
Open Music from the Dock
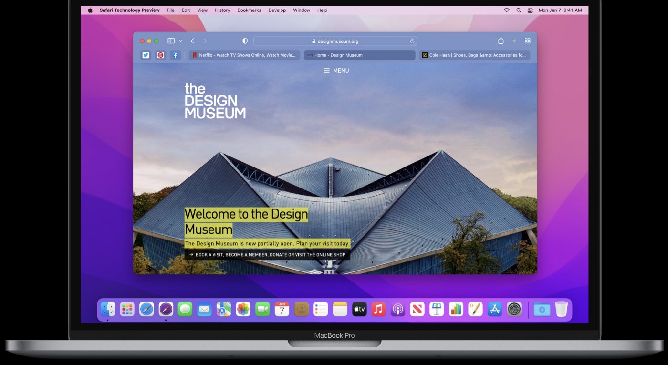(378, 309)
